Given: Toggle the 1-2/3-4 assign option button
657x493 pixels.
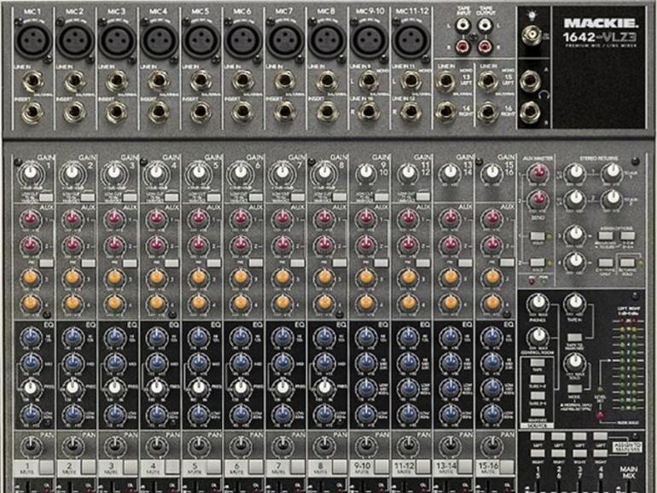Looking at the screenshot, I should pos(627,235).
